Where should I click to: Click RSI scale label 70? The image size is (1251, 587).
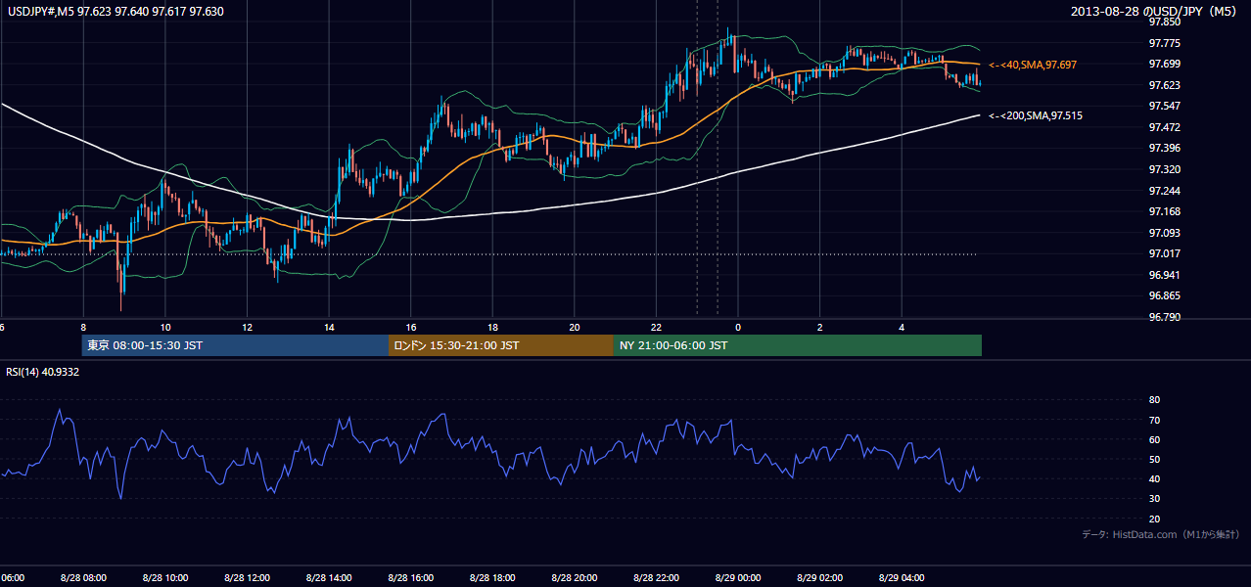coord(1154,420)
